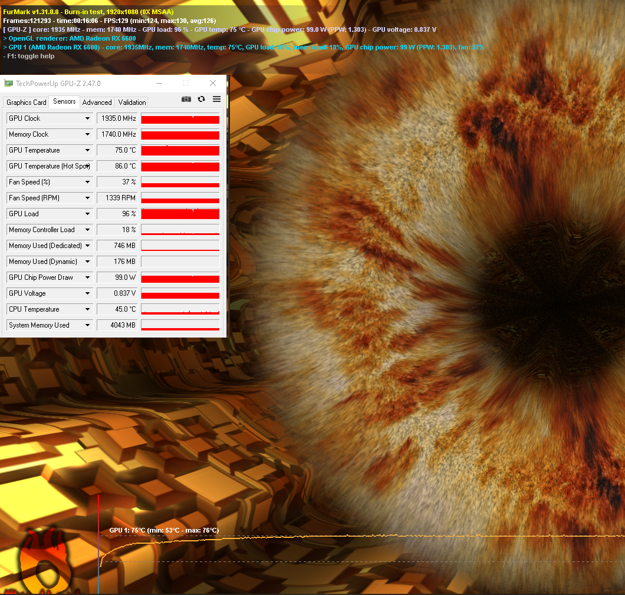This screenshot has height=595, width=625.
Task: Click the Fan Speed (RPM) history graph
Action: click(x=180, y=198)
